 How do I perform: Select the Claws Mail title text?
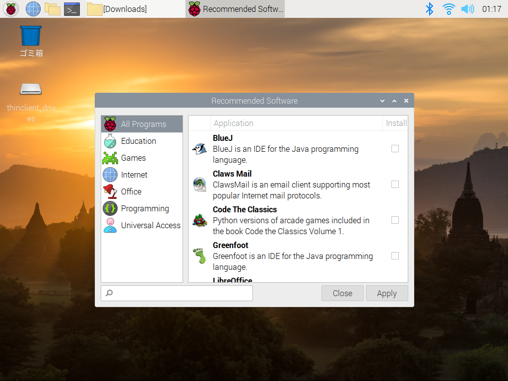tap(232, 174)
